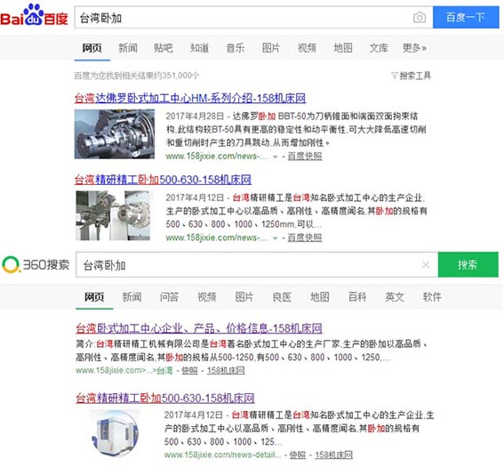
Task: Switch to Baidu 知道 tab
Action: tap(199, 48)
